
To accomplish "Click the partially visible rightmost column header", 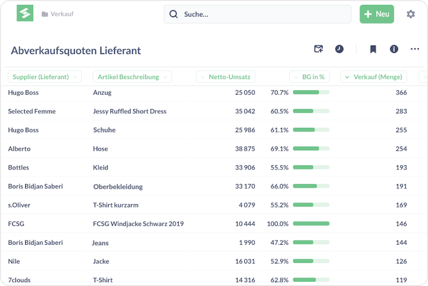I will (423, 77).
